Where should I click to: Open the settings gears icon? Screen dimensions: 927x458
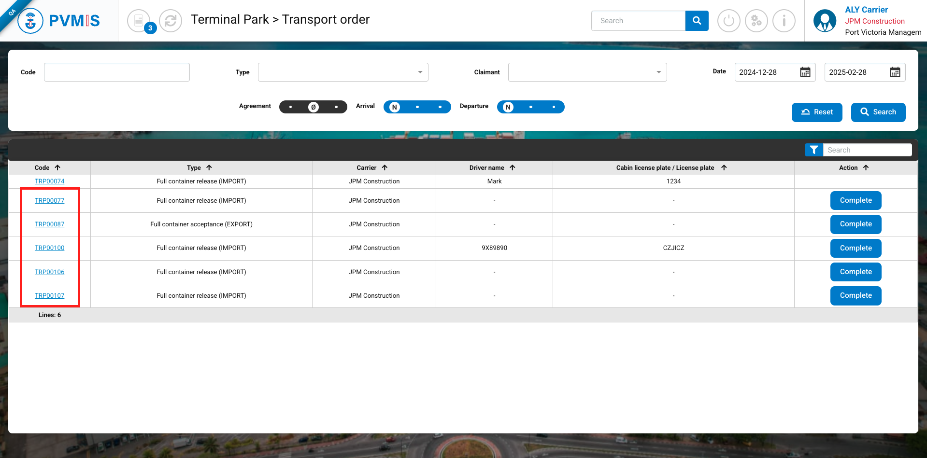pyautogui.click(x=756, y=21)
